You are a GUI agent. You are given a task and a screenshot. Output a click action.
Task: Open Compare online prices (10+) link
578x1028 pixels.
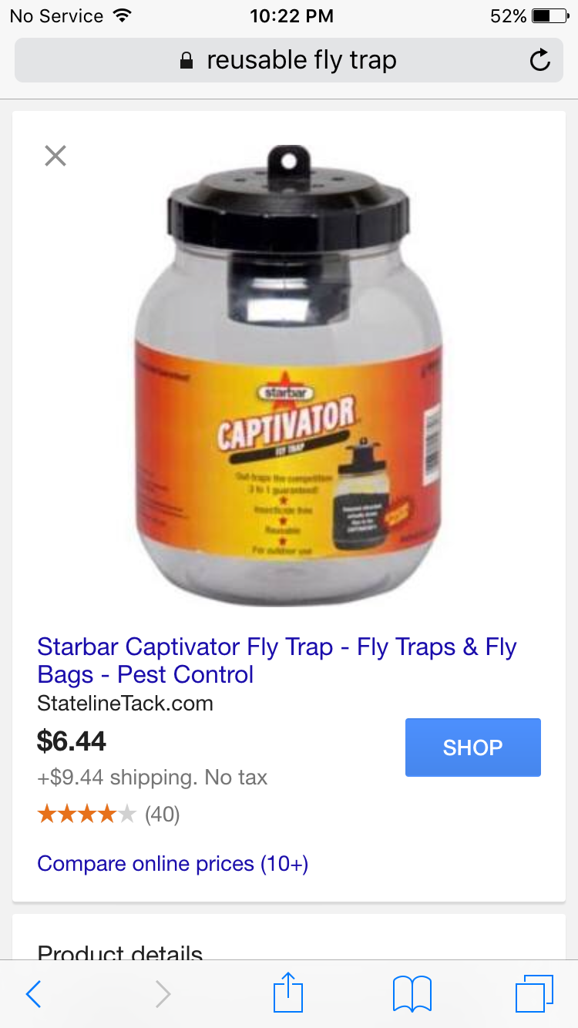click(173, 863)
